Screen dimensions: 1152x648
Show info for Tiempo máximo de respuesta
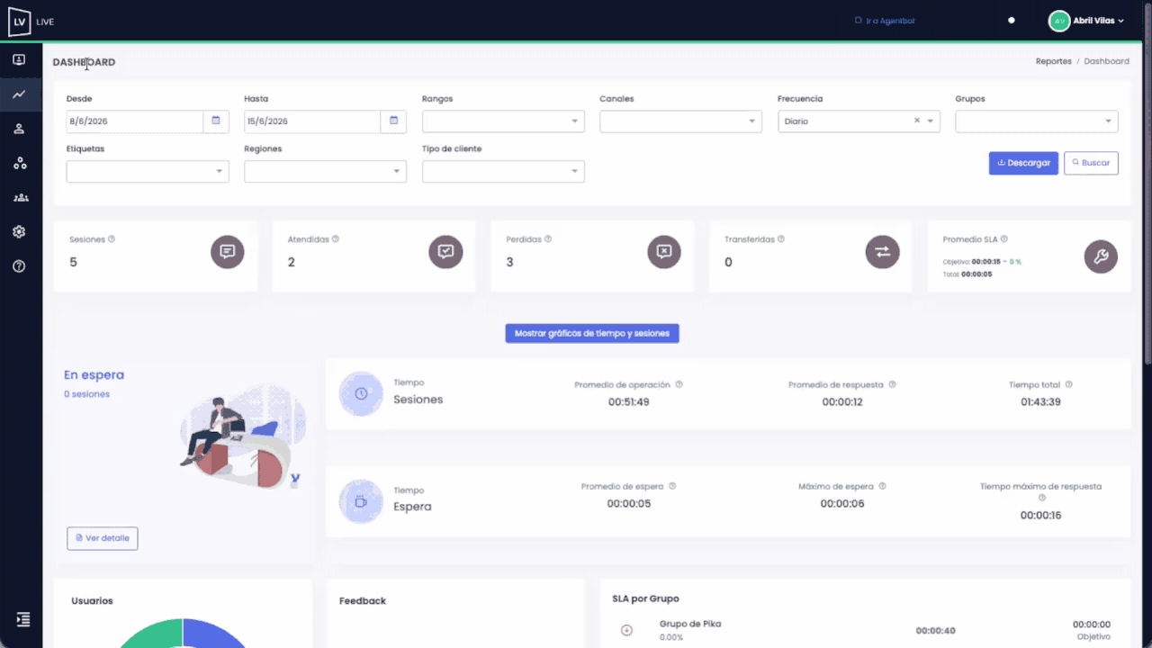[1042, 498]
